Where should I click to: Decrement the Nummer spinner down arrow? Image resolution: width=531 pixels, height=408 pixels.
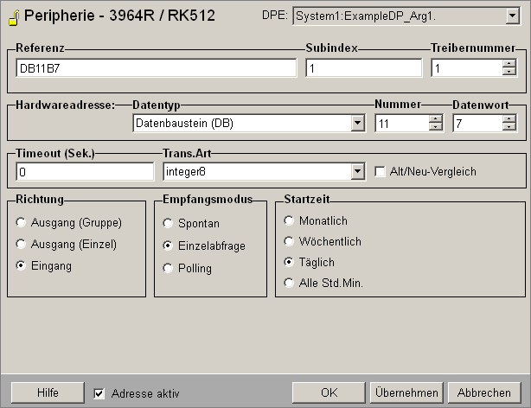coord(435,127)
